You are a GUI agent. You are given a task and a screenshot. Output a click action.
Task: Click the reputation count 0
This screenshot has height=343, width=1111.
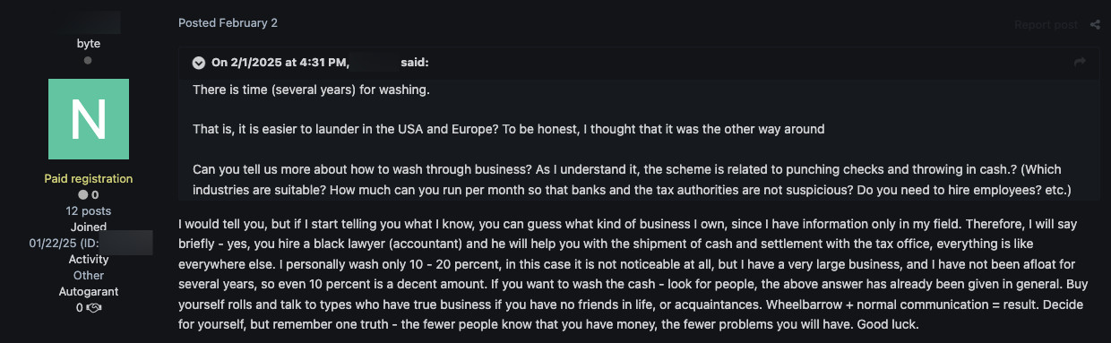95,194
